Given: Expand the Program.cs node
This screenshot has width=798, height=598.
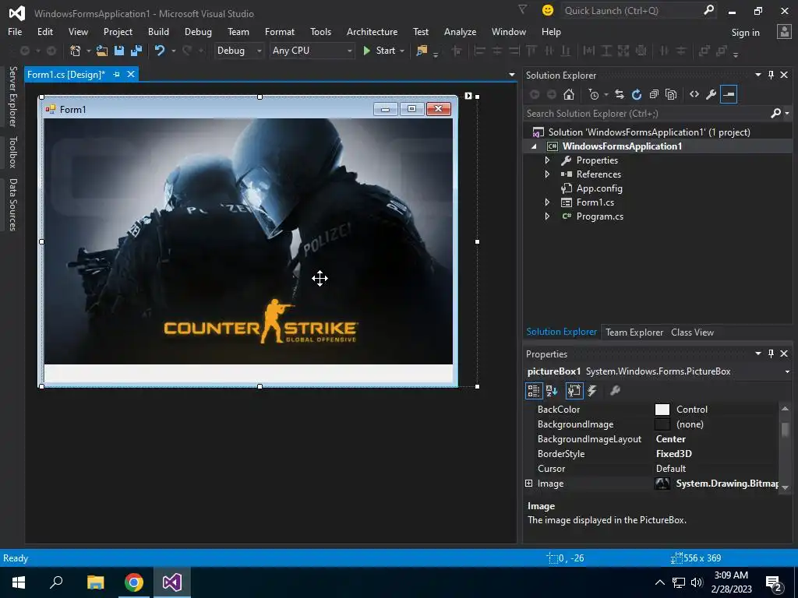Looking at the screenshot, I should (x=548, y=216).
